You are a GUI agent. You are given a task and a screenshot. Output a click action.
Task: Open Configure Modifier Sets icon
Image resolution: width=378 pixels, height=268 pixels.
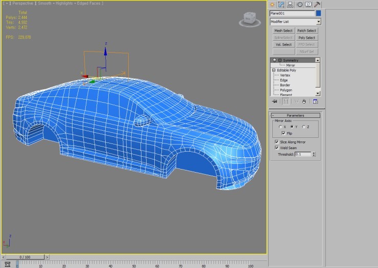[x=315, y=102]
